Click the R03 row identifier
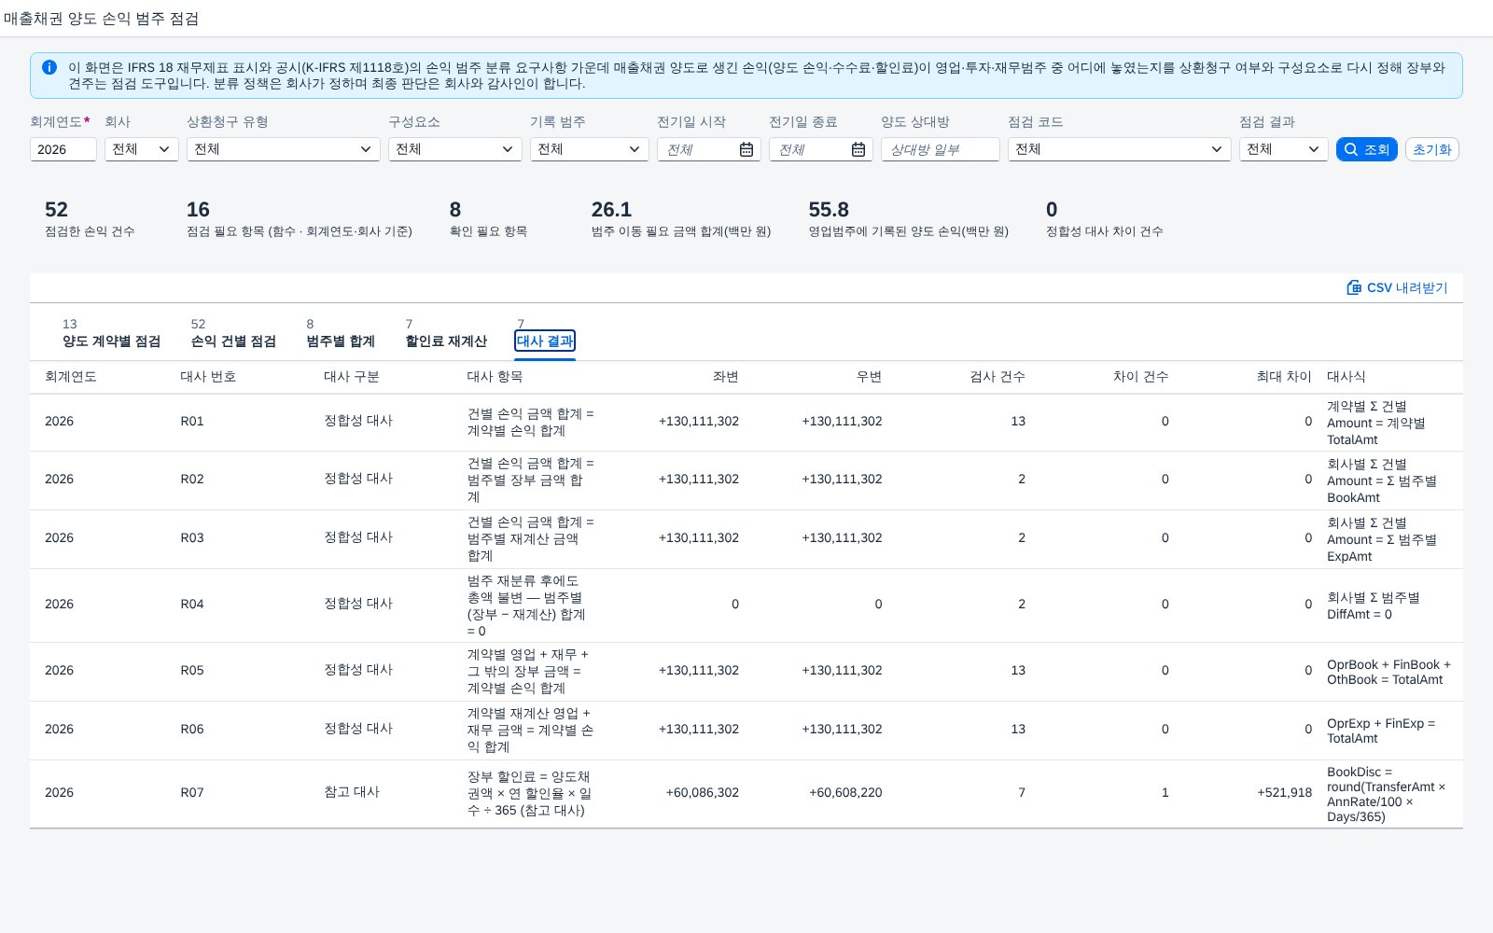 tap(192, 538)
